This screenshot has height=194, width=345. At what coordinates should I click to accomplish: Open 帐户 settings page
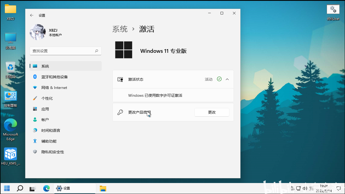tap(66, 120)
